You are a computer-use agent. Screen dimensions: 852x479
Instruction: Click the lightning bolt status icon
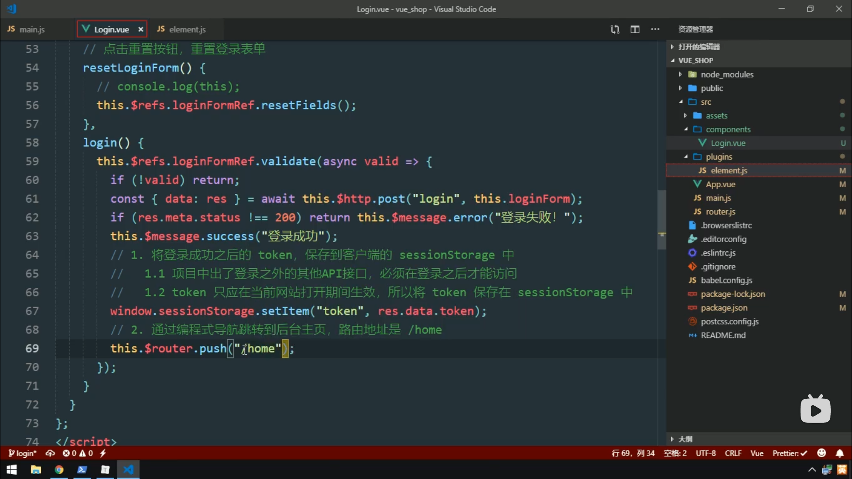pos(103,453)
